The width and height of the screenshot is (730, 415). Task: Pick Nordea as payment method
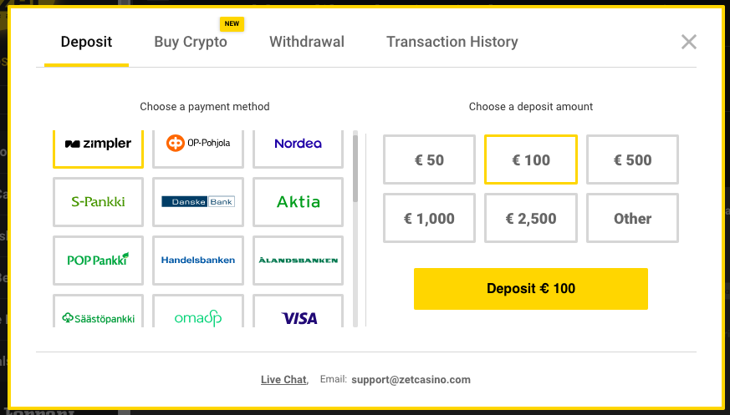(299, 144)
